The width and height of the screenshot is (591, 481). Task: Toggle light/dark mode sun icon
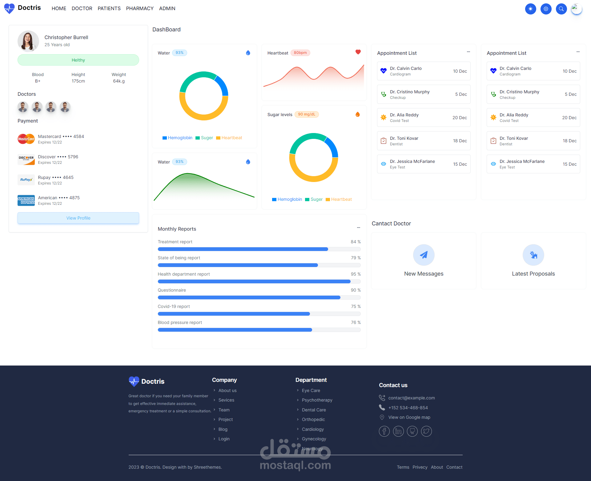pos(530,9)
